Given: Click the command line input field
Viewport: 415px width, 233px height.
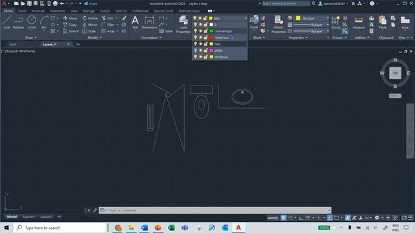Looking at the screenshot, I should [217, 210].
